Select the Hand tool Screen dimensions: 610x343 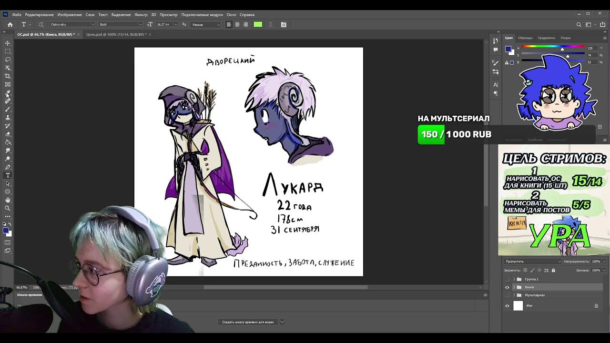[8, 200]
